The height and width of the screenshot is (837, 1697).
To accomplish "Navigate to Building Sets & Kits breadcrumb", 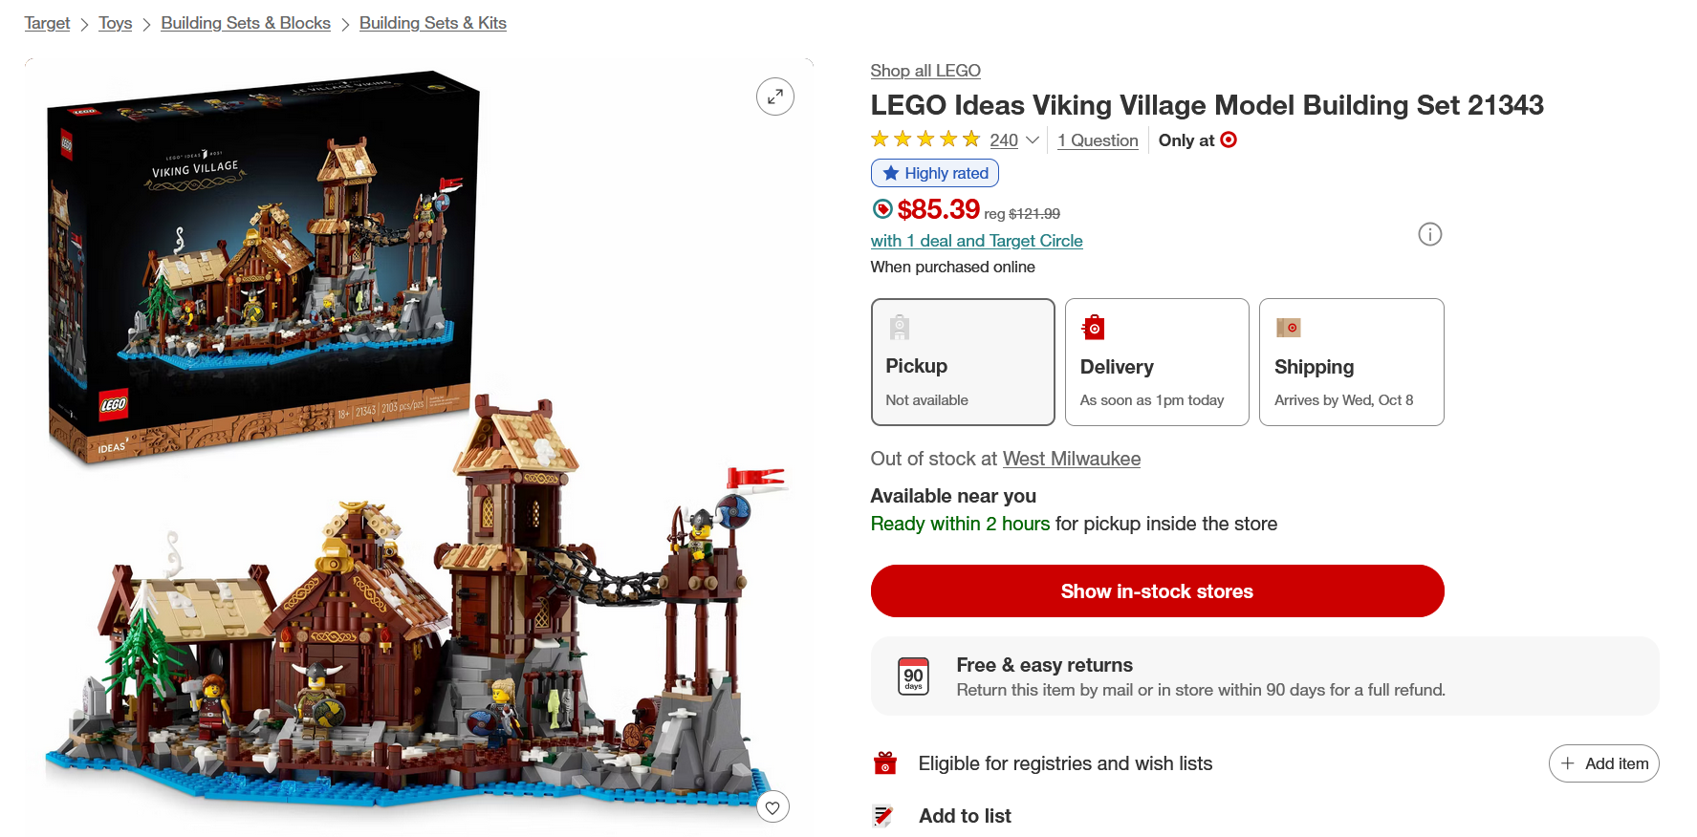I will coord(433,23).
